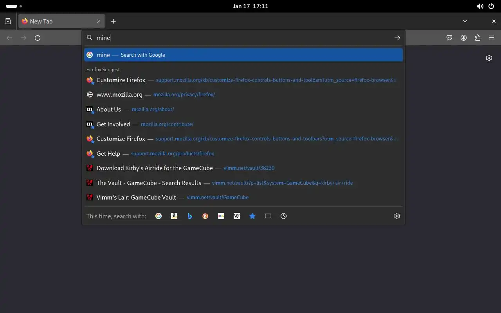Viewport: 501px width, 313px height.
Task: Open Get Involved suggestion
Action: [x=243, y=124]
